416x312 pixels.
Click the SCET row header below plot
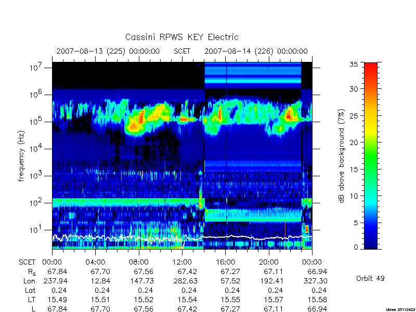click(x=27, y=263)
